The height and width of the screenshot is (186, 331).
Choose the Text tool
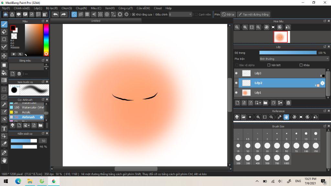click(4, 129)
